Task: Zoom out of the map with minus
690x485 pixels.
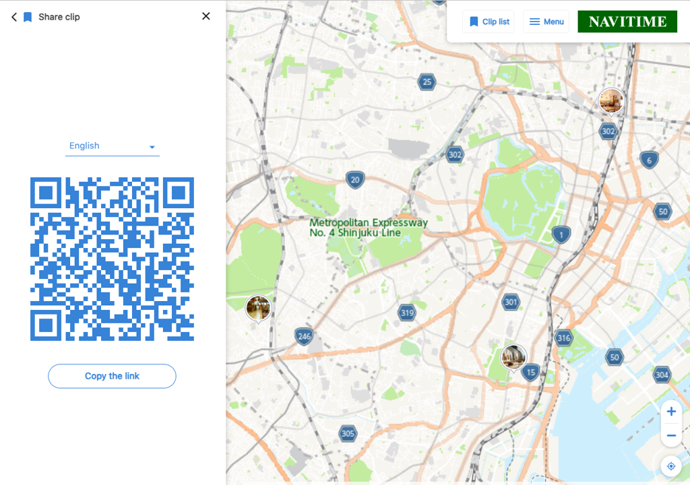Action: [x=671, y=436]
